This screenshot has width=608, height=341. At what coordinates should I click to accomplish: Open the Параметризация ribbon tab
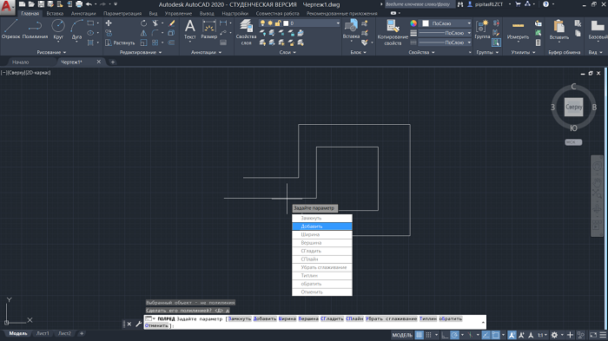point(122,13)
